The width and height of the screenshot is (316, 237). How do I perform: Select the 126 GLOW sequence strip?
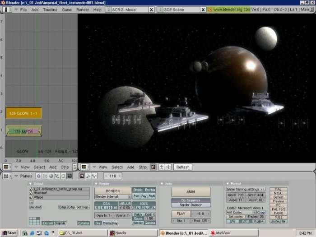(x=23, y=113)
